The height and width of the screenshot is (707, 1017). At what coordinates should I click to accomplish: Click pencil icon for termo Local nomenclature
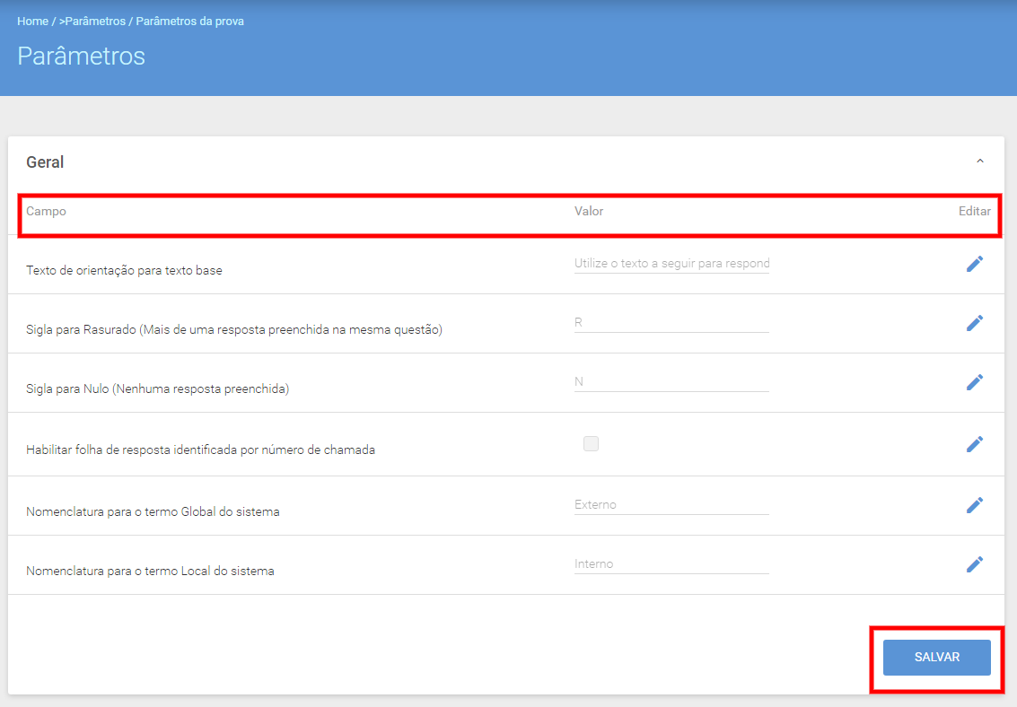(974, 563)
